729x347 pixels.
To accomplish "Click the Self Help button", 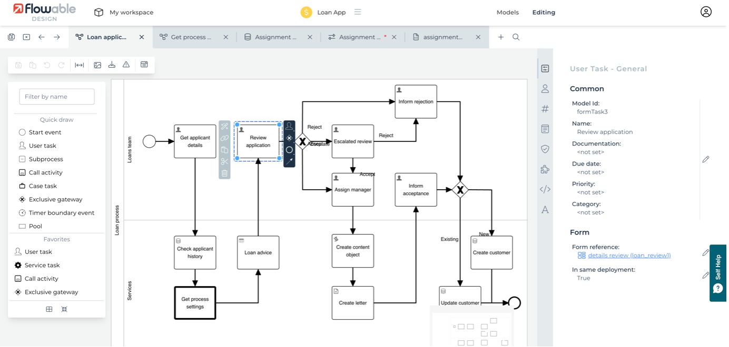I will click(x=718, y=273).
